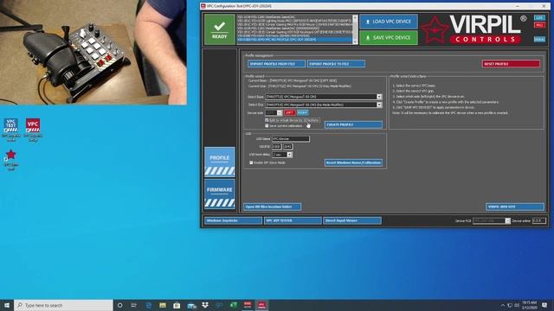The height and width of the screenshot is (311, 554).
Task: Click Windows Joysticks button
Action: [233, 221]
